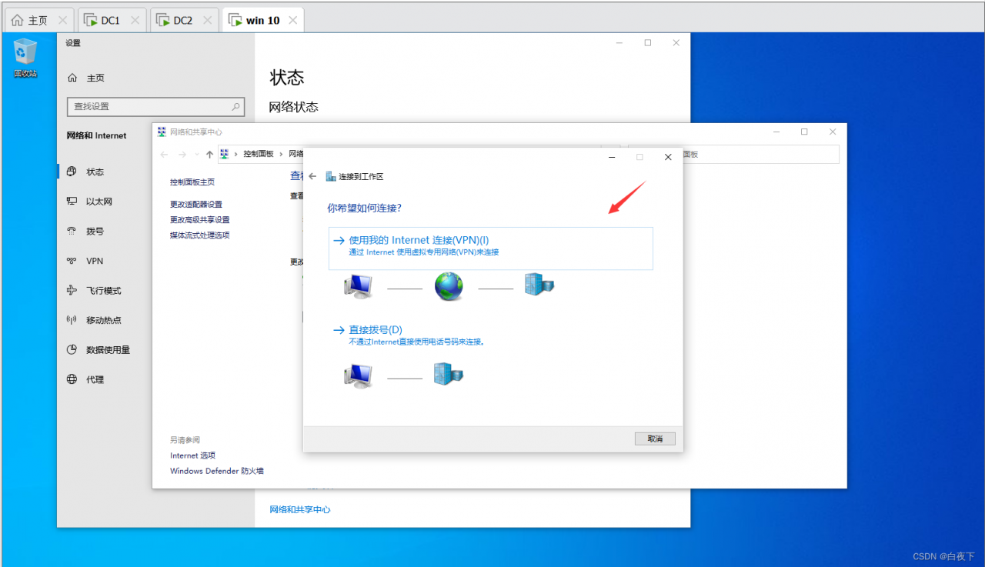Select the win 10 VM tab
The width and height of the screenshot is (985, 567).
point(263,20)
